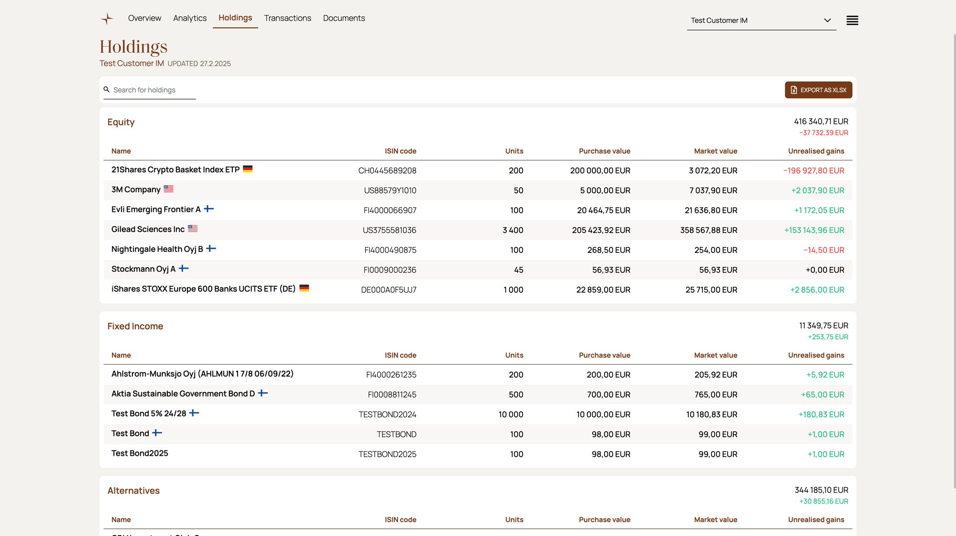Click the US flag next to Gilead Sciences Inc
The height and width of the screenshot is (536, 956).
pos(193,228)
